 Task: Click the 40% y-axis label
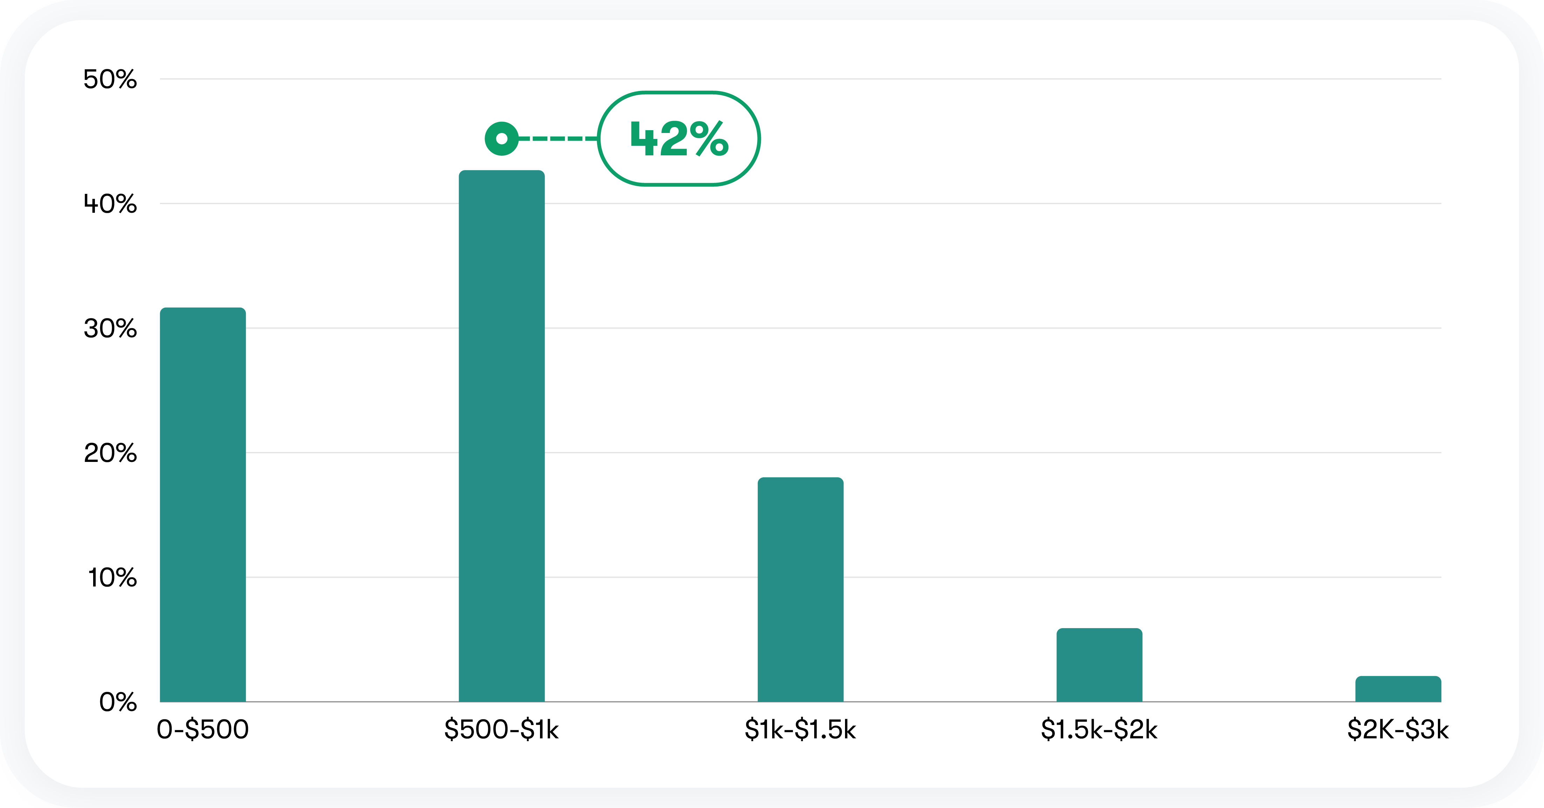click(110, 204)
